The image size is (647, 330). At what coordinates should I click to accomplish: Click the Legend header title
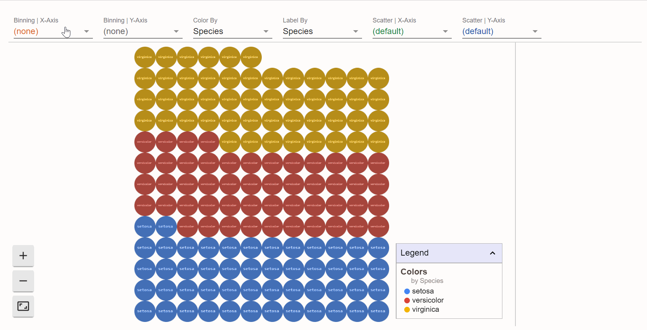[x=414, y=253]
